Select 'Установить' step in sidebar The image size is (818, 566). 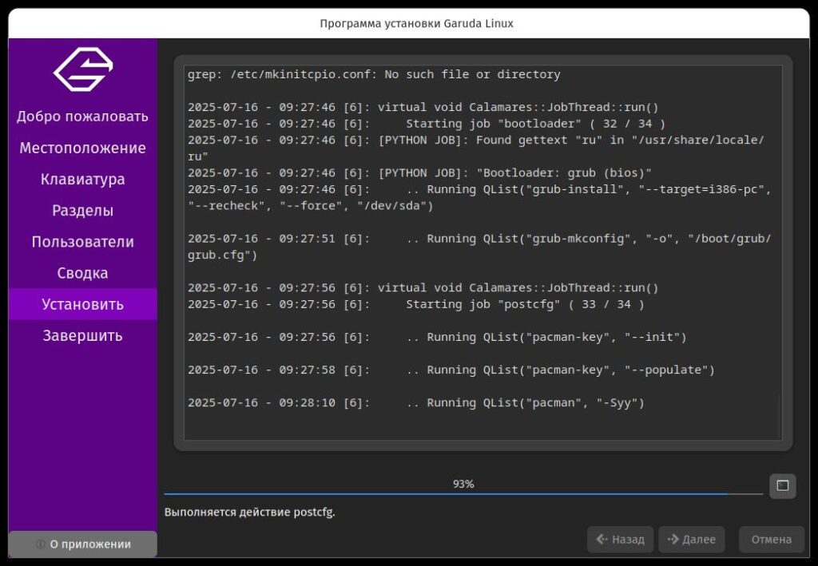coord(83,304)
